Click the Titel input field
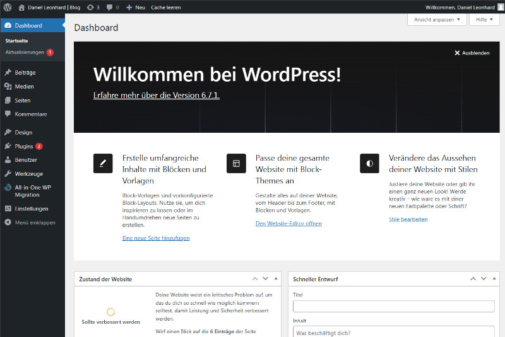The width and height of the screenshot is (505, 337). coord(393,306)
